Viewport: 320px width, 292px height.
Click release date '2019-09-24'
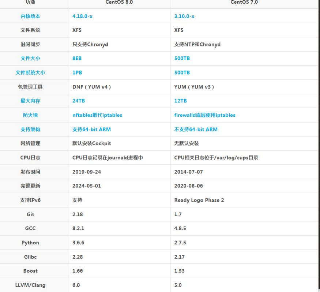coord(87,172)
